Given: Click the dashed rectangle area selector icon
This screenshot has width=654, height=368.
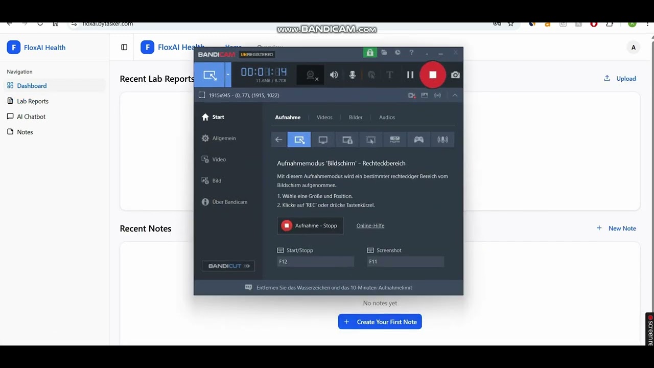Looking at the screenshot, I should [x=201, y=95].
